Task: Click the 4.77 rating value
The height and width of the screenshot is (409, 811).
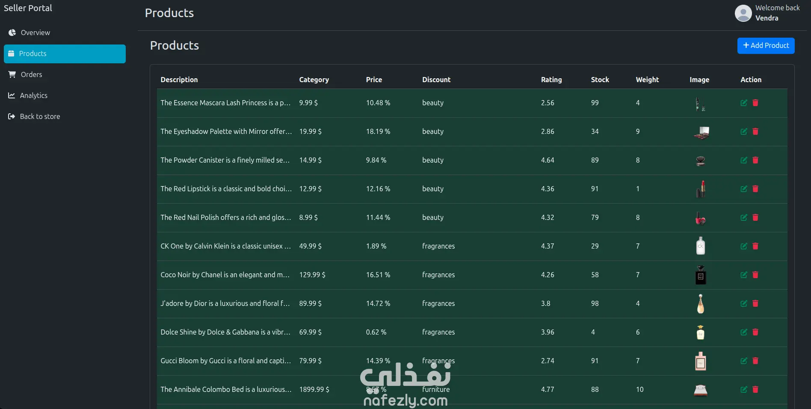Action: [548, 389]
